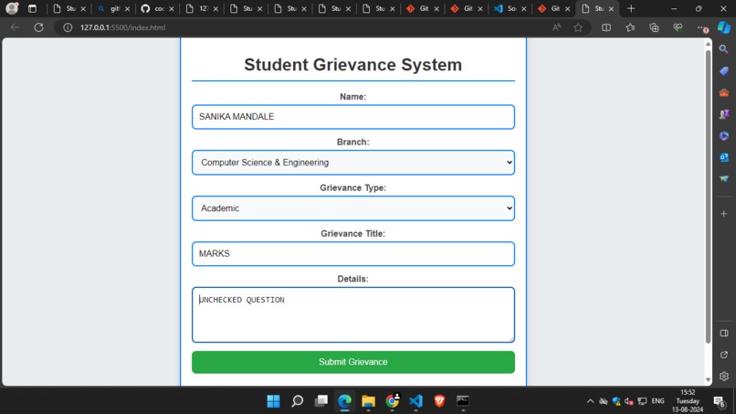The height and width of the screenshot is (414, 736).
Task: Add a sidebar app with plus icon
Action: tap(724, 214)
